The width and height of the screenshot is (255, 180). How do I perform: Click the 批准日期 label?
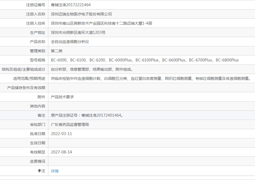tap(37, 134)
